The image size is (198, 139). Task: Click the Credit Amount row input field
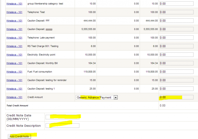177,97
